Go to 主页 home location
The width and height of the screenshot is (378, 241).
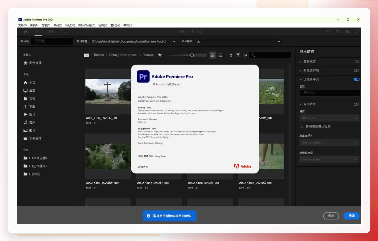(x=29, y=83)
